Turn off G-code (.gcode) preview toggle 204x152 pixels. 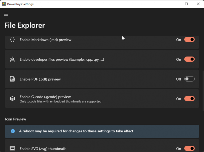189,99
